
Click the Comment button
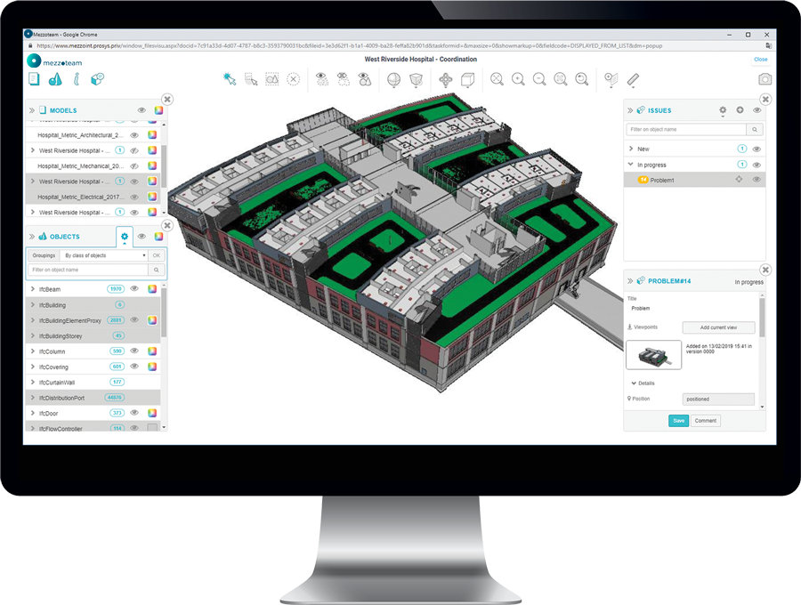[x=706, y=421]
